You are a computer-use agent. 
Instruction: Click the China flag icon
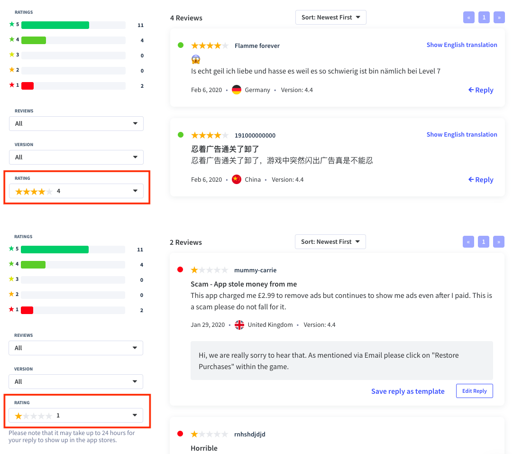[237, 179]
